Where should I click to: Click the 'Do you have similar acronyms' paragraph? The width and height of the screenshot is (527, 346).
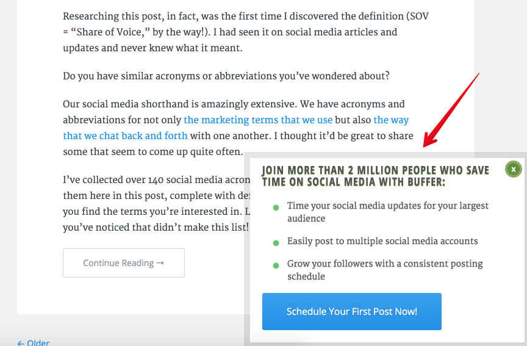tap(226, 76)
